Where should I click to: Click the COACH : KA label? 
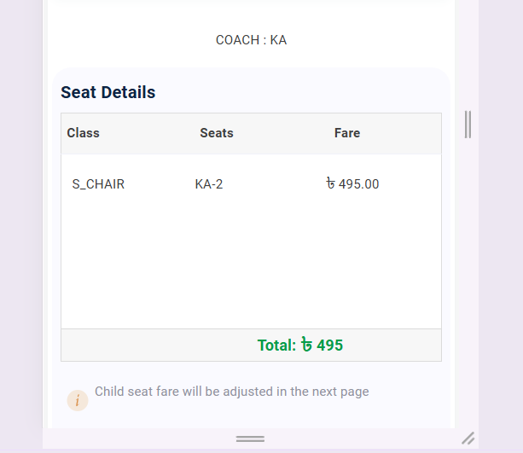pyautogui.click(x=251, y=40)
